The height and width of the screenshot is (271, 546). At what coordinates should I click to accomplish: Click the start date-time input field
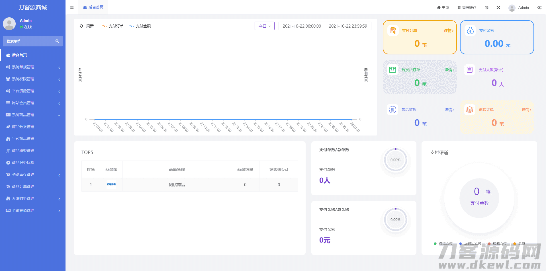[x=302, y=26]
